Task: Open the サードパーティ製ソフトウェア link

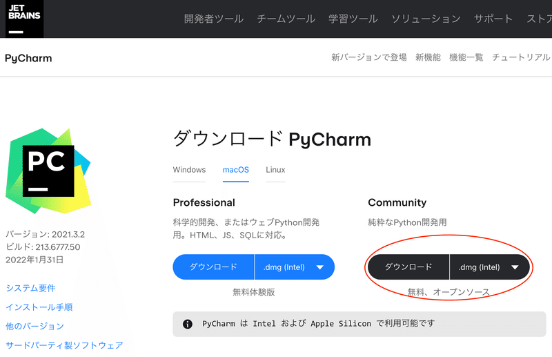Action: 64,345
